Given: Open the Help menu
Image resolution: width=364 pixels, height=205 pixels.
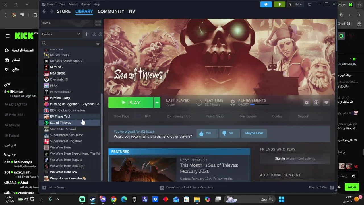Looking at the screenshot, I should [97, 4].
